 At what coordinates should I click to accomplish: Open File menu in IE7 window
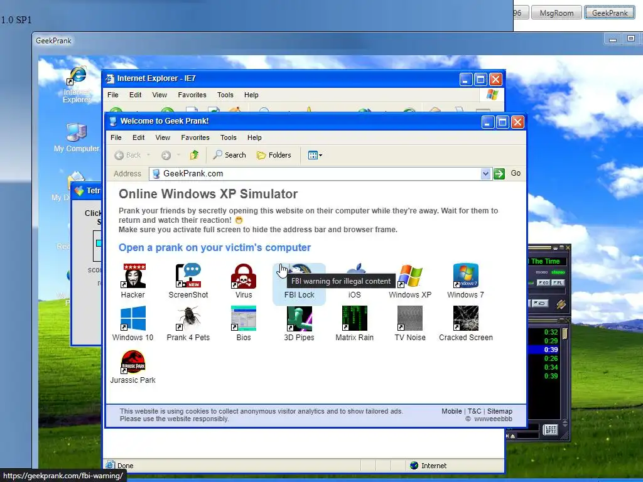tap(113, 95)
